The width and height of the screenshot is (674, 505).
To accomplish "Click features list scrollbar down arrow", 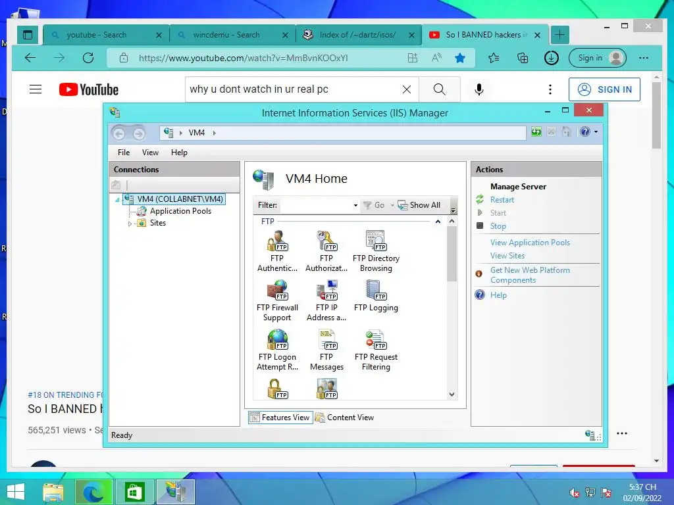I will pyautogui.click(x=452, y=395).
